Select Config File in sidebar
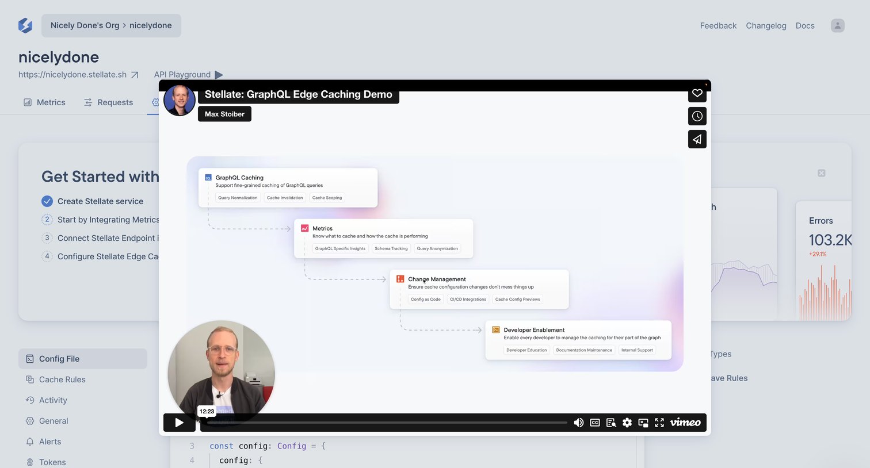This screenshot has height=468, width=870. tap(83, 359)
